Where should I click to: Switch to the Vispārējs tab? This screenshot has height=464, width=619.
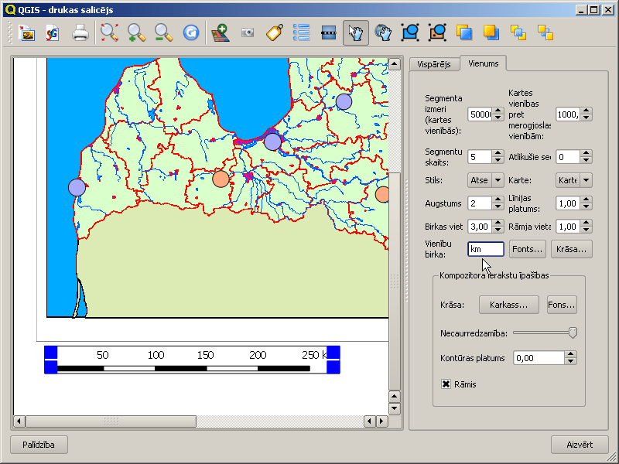coord(434,64)
